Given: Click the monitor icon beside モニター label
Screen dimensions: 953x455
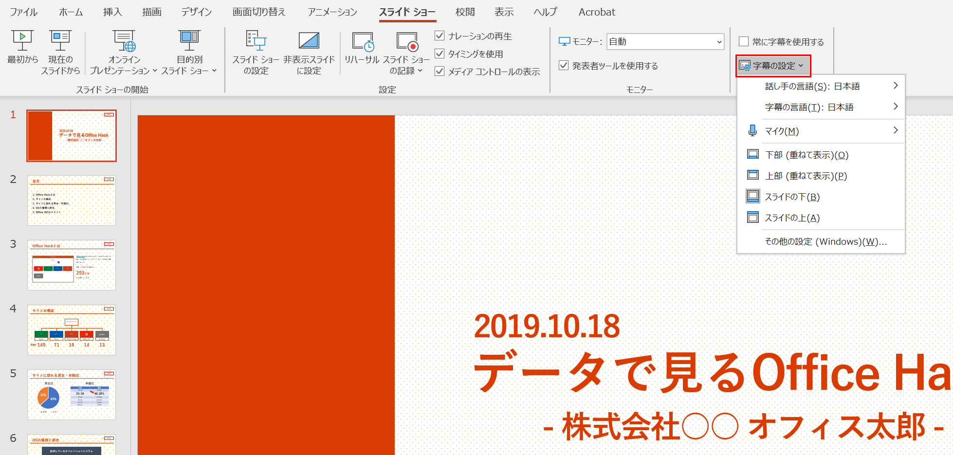Looking at the screenshot, I should pyautogui.click(x=564, y=42).
